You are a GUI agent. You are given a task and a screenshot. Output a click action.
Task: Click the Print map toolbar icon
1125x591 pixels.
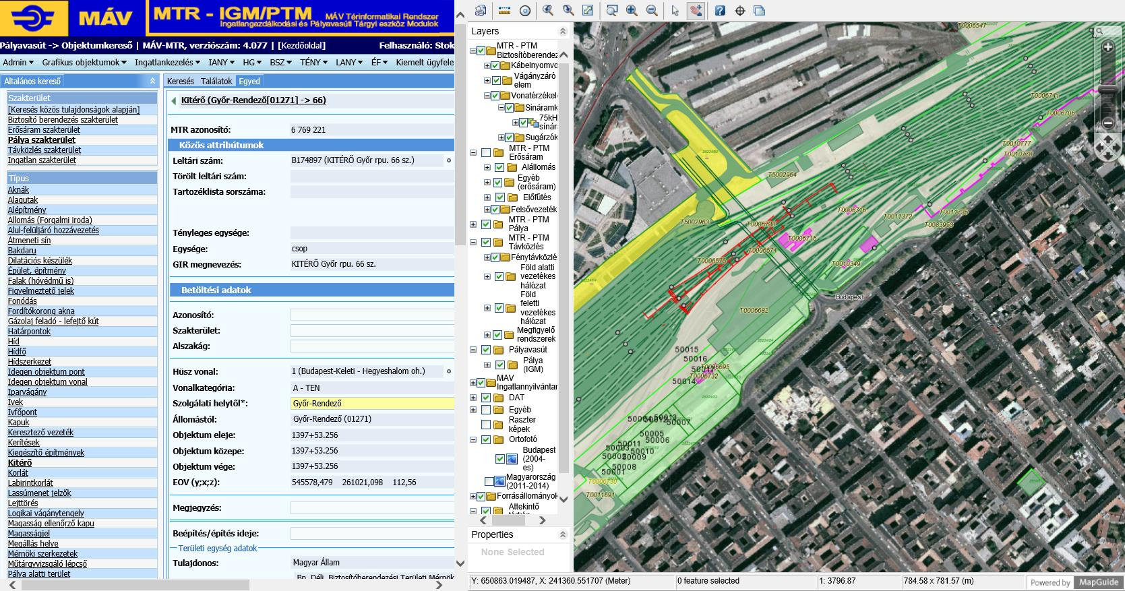click(x=480, y=10)
